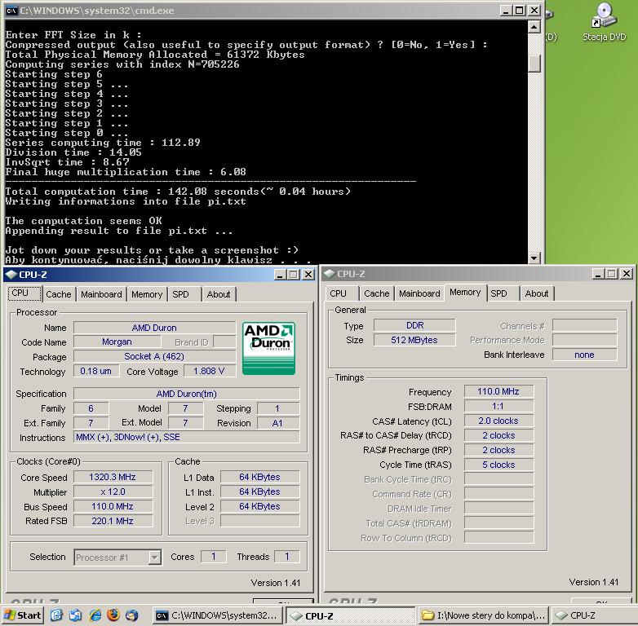Click the Cores count field
Image resolution: width=638 pixels, height=626 pixels.
213,557
